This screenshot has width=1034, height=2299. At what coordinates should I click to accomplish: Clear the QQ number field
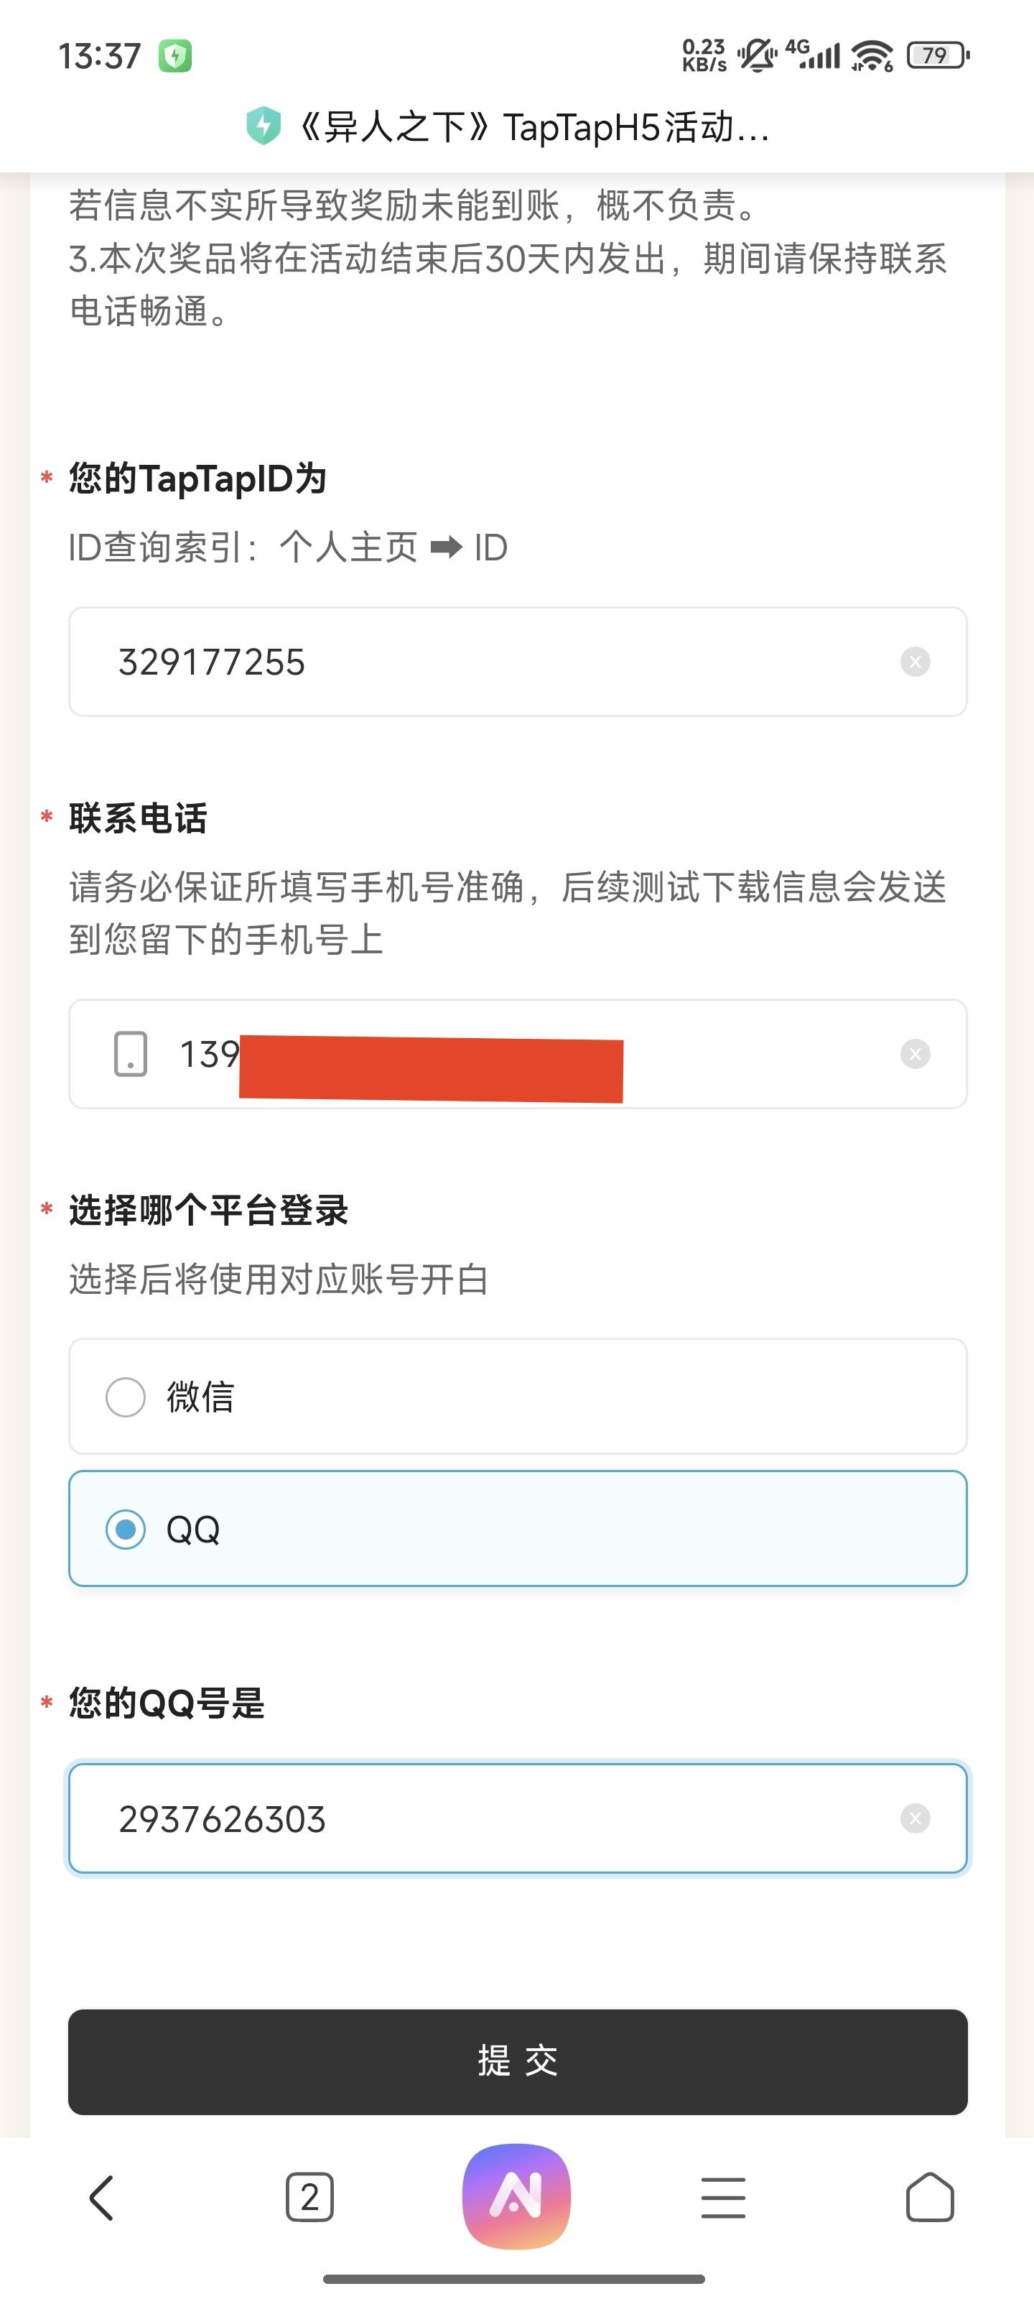tap(915, 1818)
